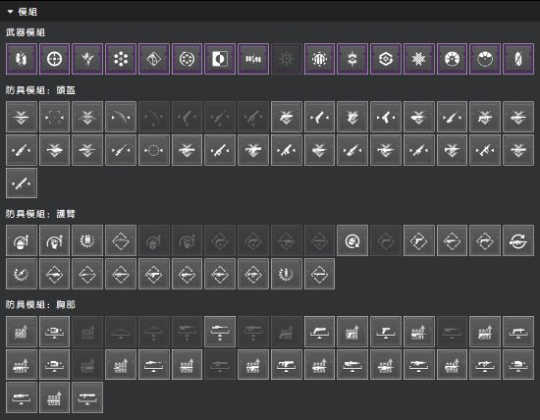Select the crosshair weapon mod icon
This screenshot has width=540, height=420.
[x=54, y=59]
